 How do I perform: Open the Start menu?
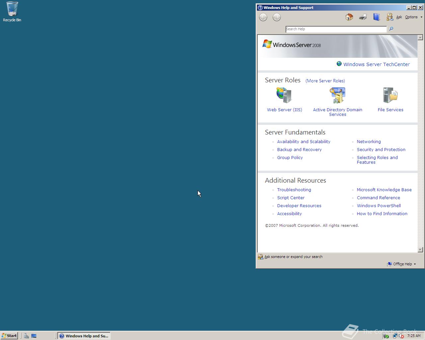(9, 336)
